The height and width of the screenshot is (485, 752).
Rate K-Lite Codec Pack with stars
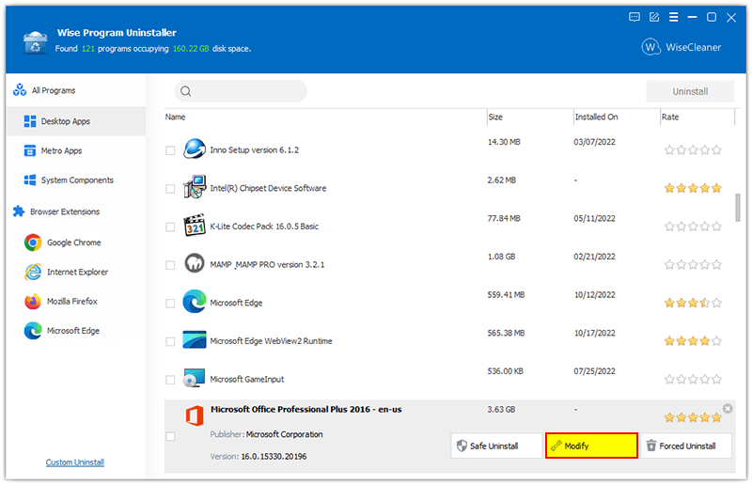pyautogui.click(x=693, y=227)
